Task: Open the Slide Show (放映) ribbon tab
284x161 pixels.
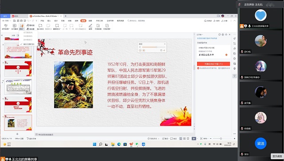Action: pyautogui.click(x=76, y=21)
